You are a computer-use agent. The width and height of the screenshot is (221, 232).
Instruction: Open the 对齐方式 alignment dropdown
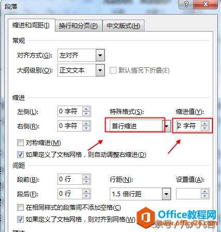(x=100, y=55)
